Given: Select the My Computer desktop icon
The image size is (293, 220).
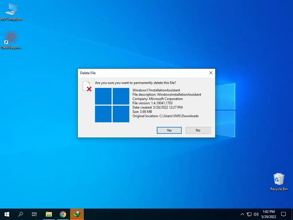Looking at the screenshot, I should point(11,12).
